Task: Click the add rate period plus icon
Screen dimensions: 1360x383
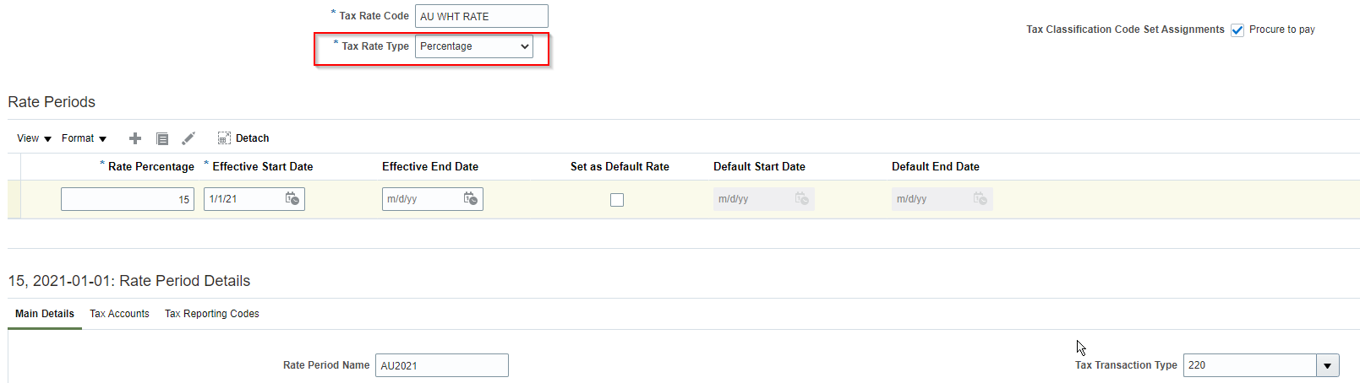Action: [x=135, y=138]
